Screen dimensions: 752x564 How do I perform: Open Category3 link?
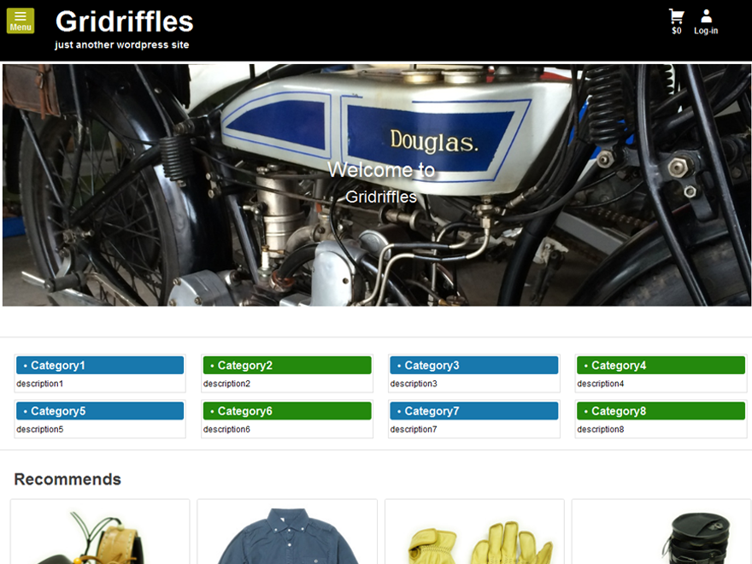(473, 365)
